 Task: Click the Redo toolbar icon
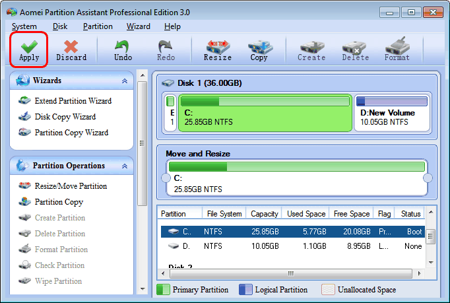166,50
